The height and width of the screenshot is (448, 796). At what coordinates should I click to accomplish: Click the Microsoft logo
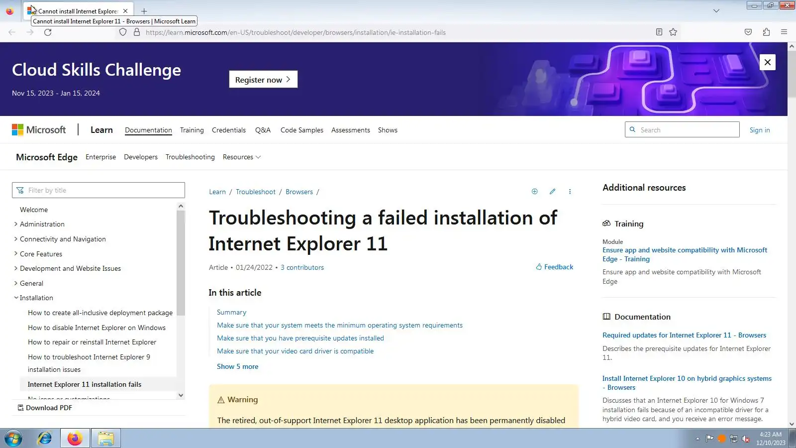[x=39, y=130]
